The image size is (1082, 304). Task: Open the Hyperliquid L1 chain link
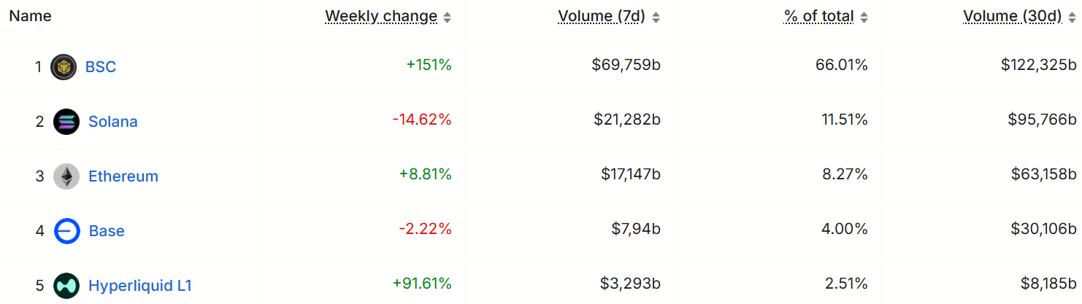click(140, 286)
